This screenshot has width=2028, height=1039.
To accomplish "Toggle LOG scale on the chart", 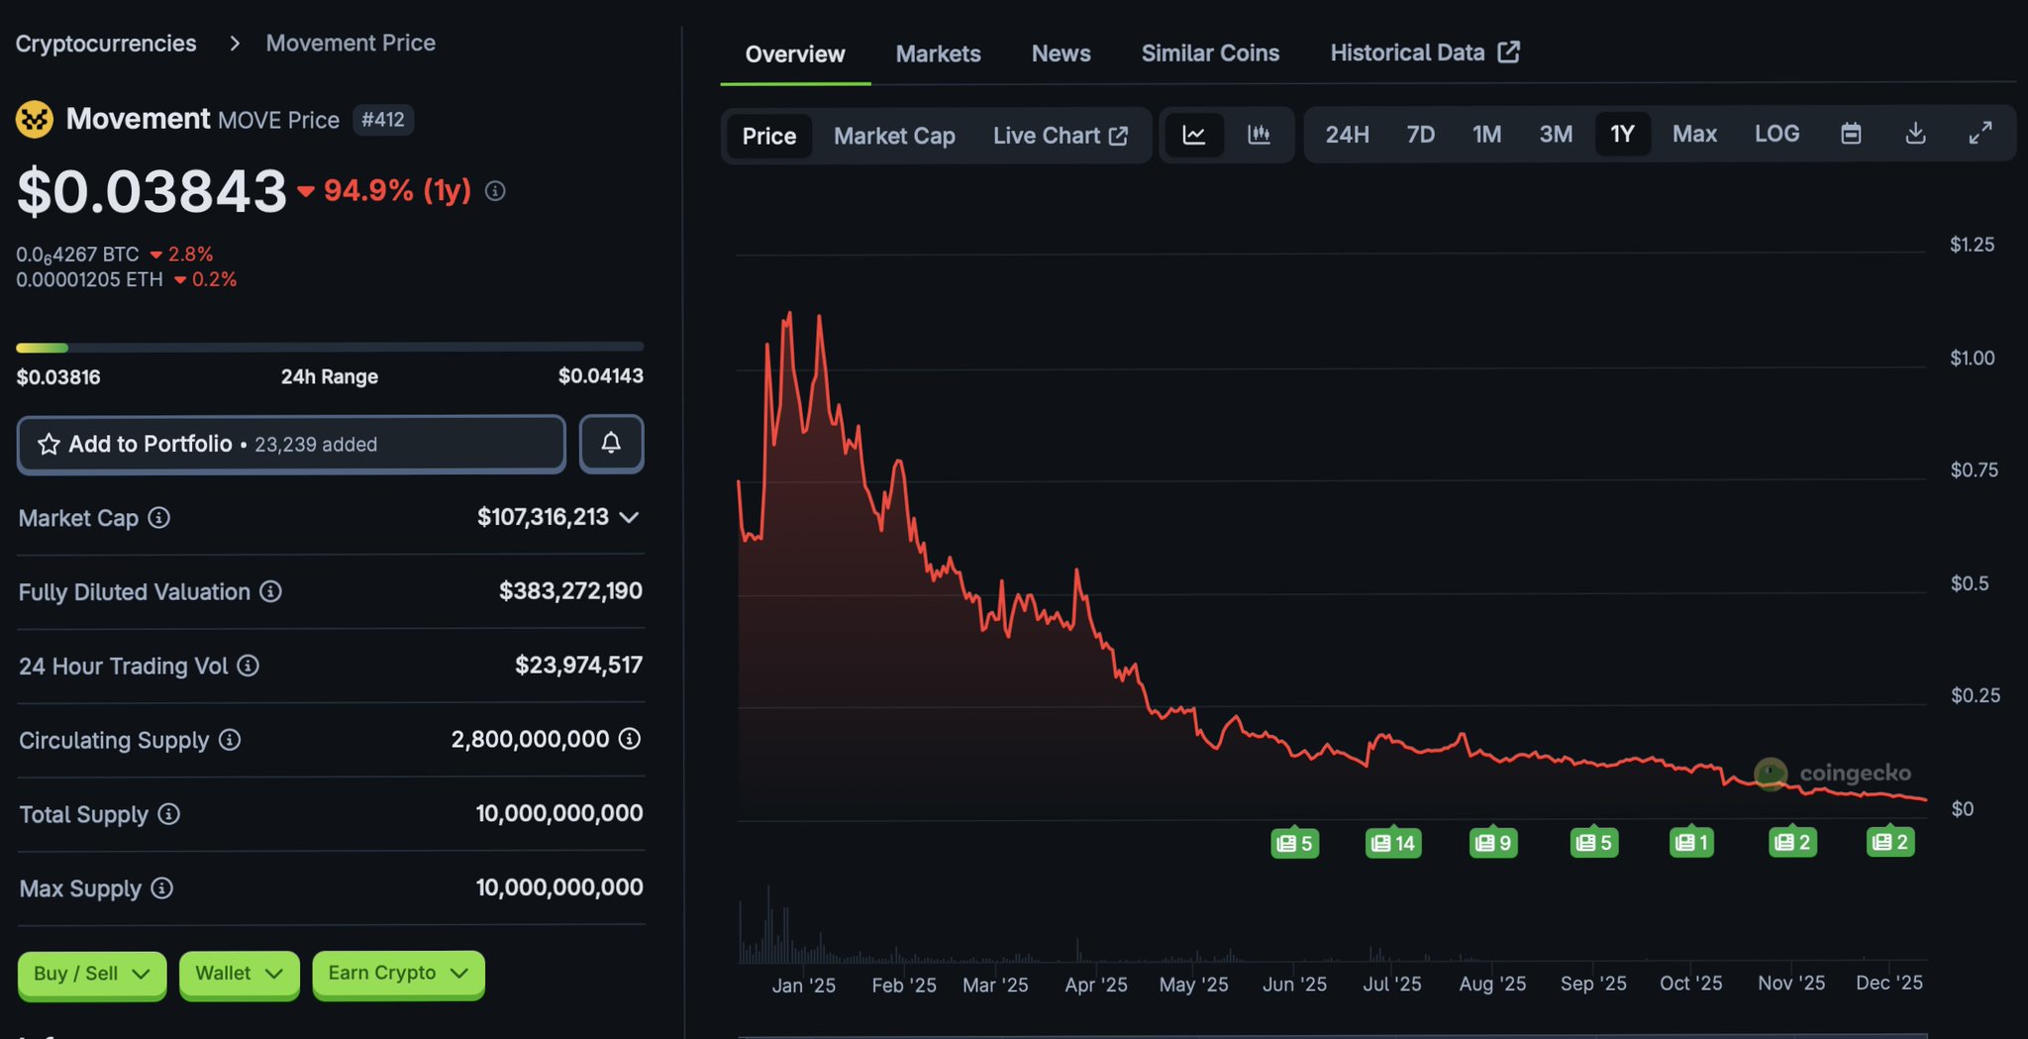I will click(1776, 134).
